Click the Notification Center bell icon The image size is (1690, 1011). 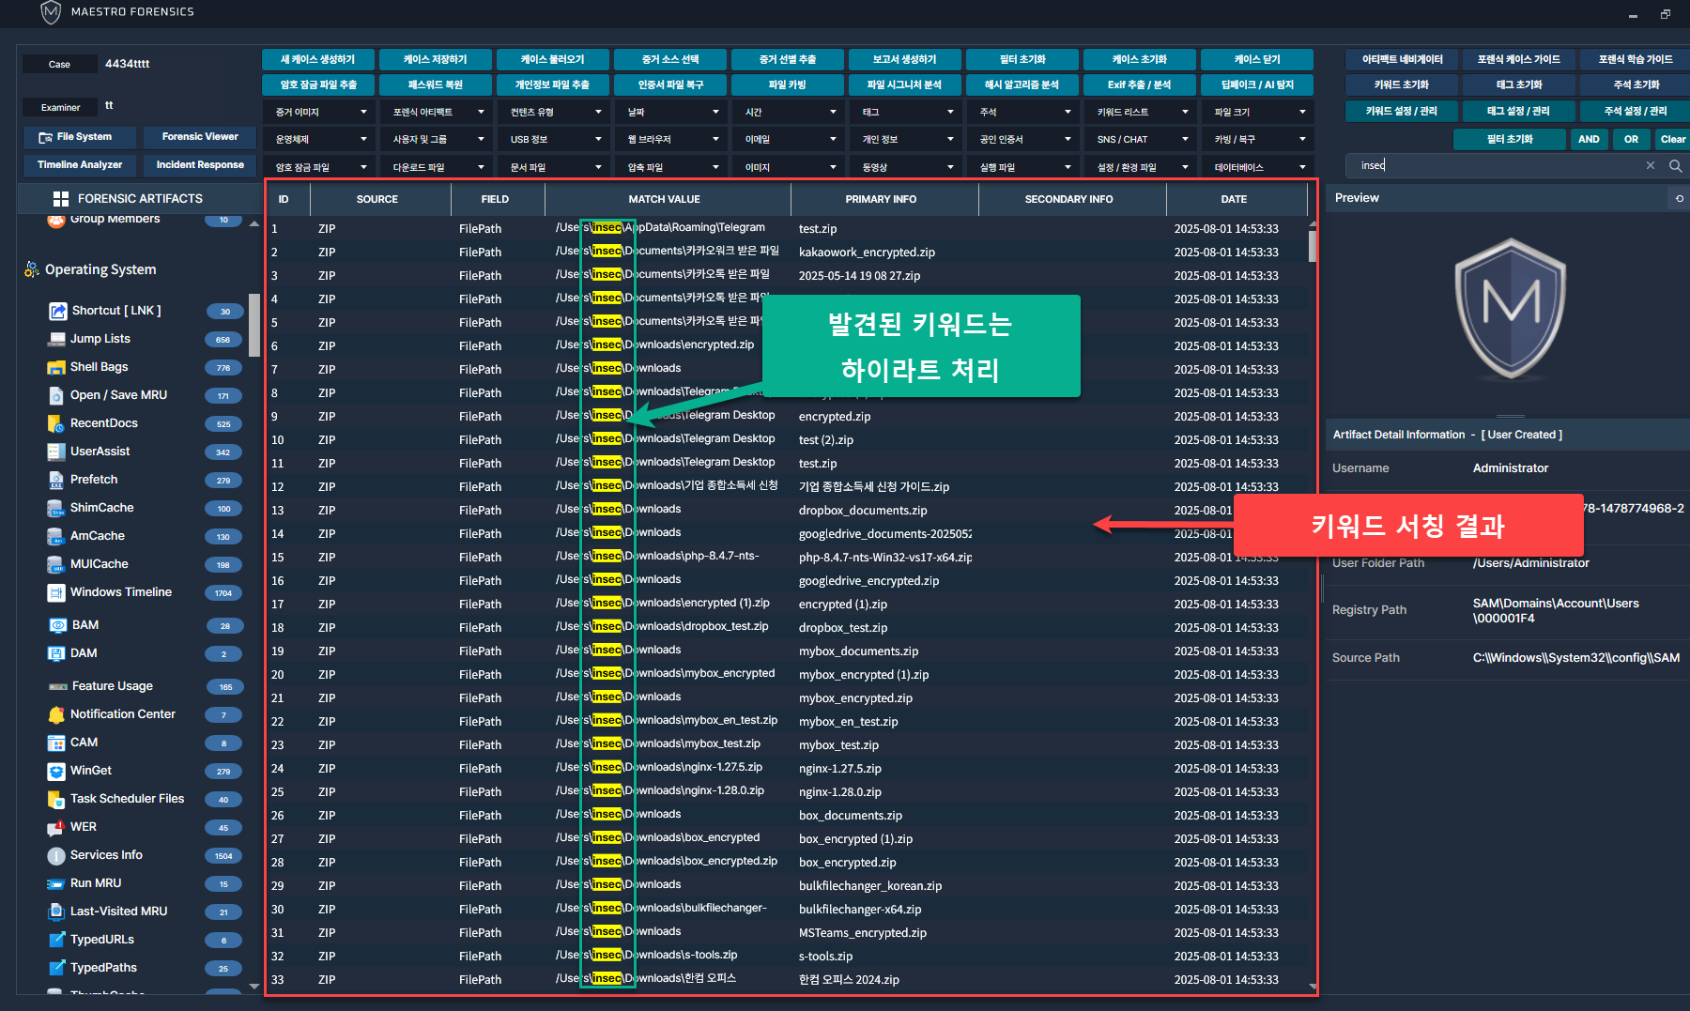56,714
